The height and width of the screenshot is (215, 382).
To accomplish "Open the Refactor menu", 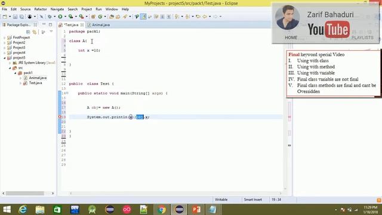I will (41, 10).
